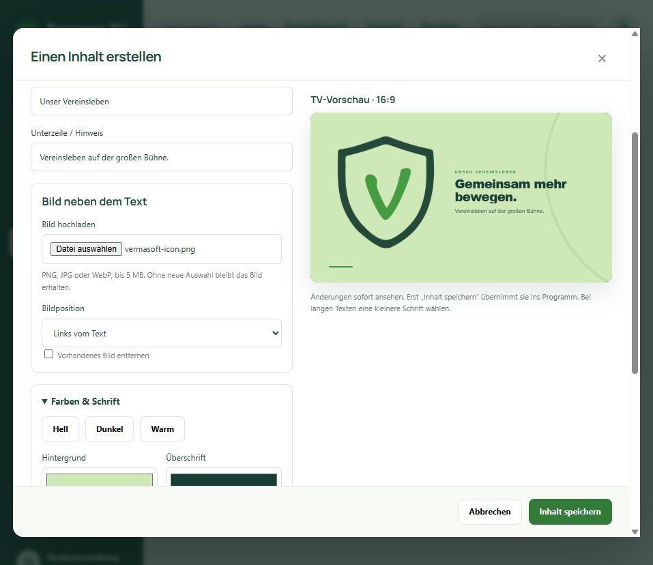Click the dialog's vertical scrollbar thumb
This screenshot has width=653, height=565.
(635, 253)
